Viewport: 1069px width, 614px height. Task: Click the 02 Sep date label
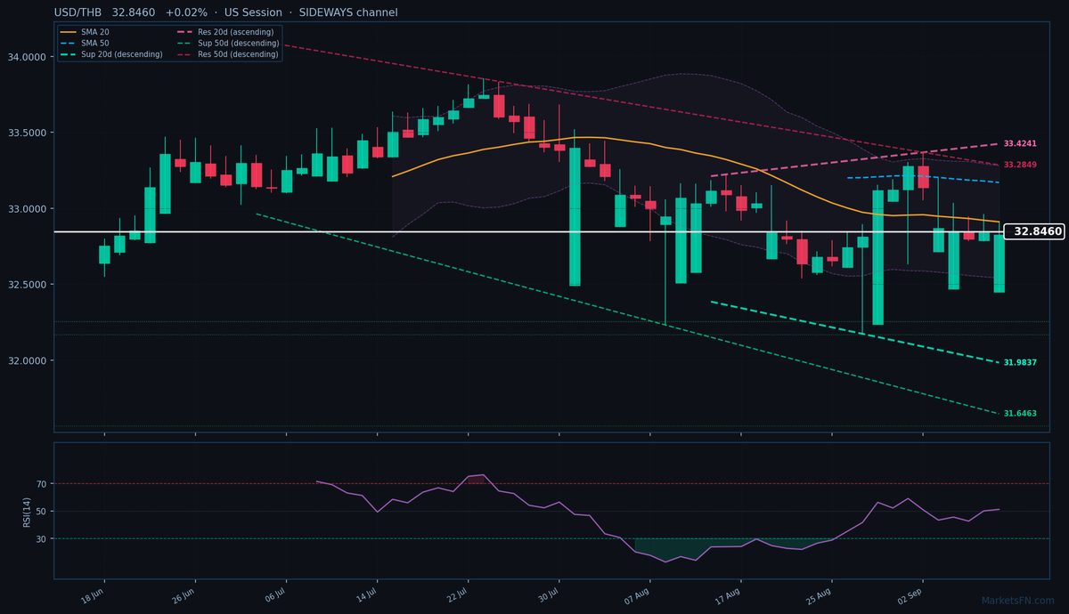[x=910, y=594]
